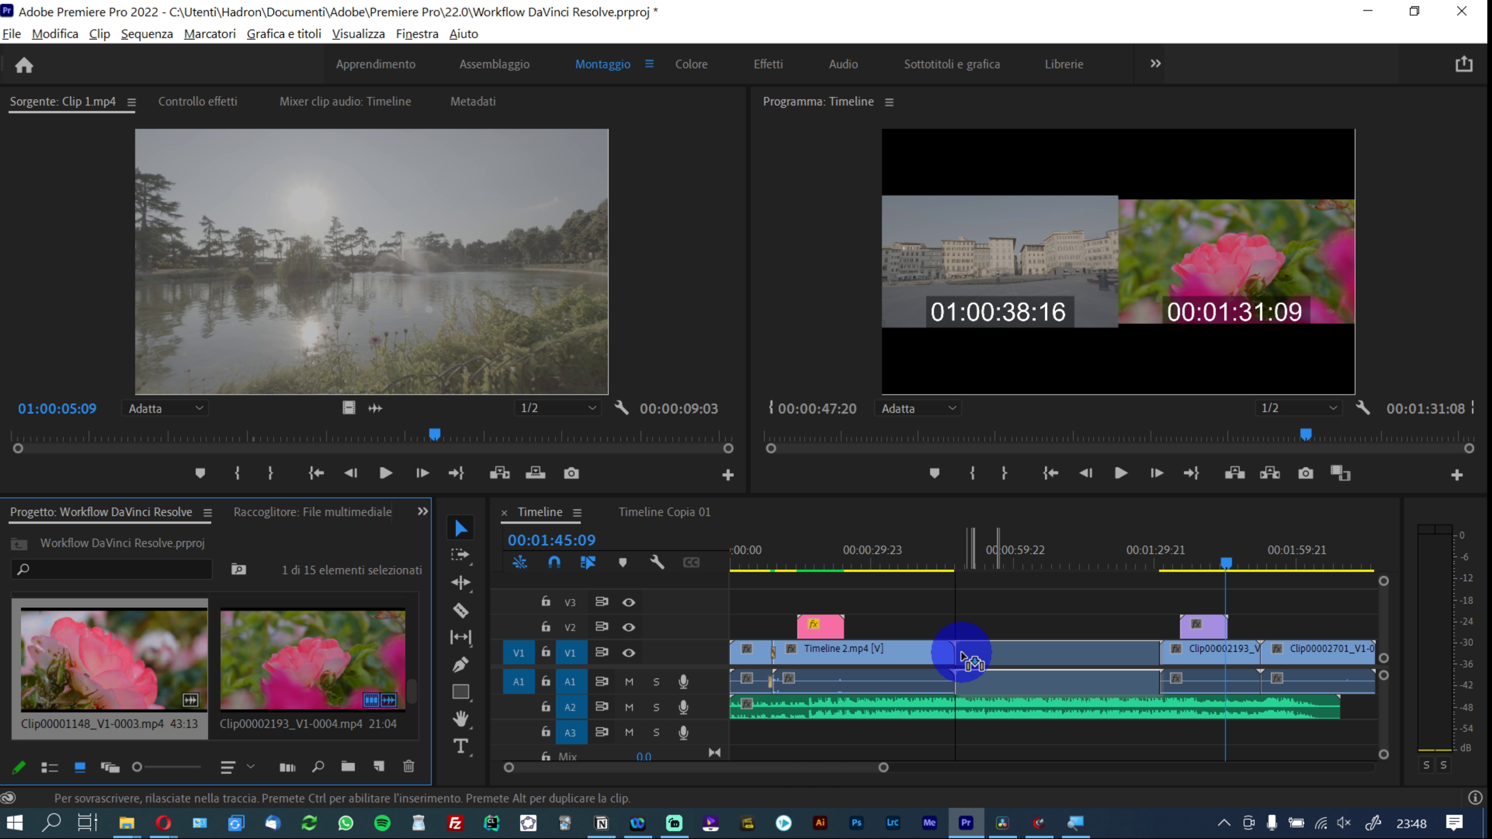The height and width of the screenshot is (839, 1492).
Task: Click Add Marker in timeline header
Action: point(622,562)
